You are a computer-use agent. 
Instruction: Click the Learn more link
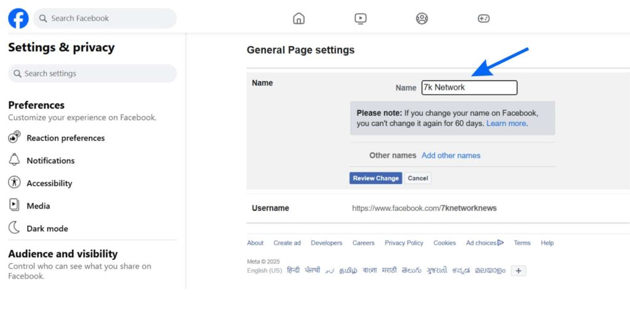506,123
